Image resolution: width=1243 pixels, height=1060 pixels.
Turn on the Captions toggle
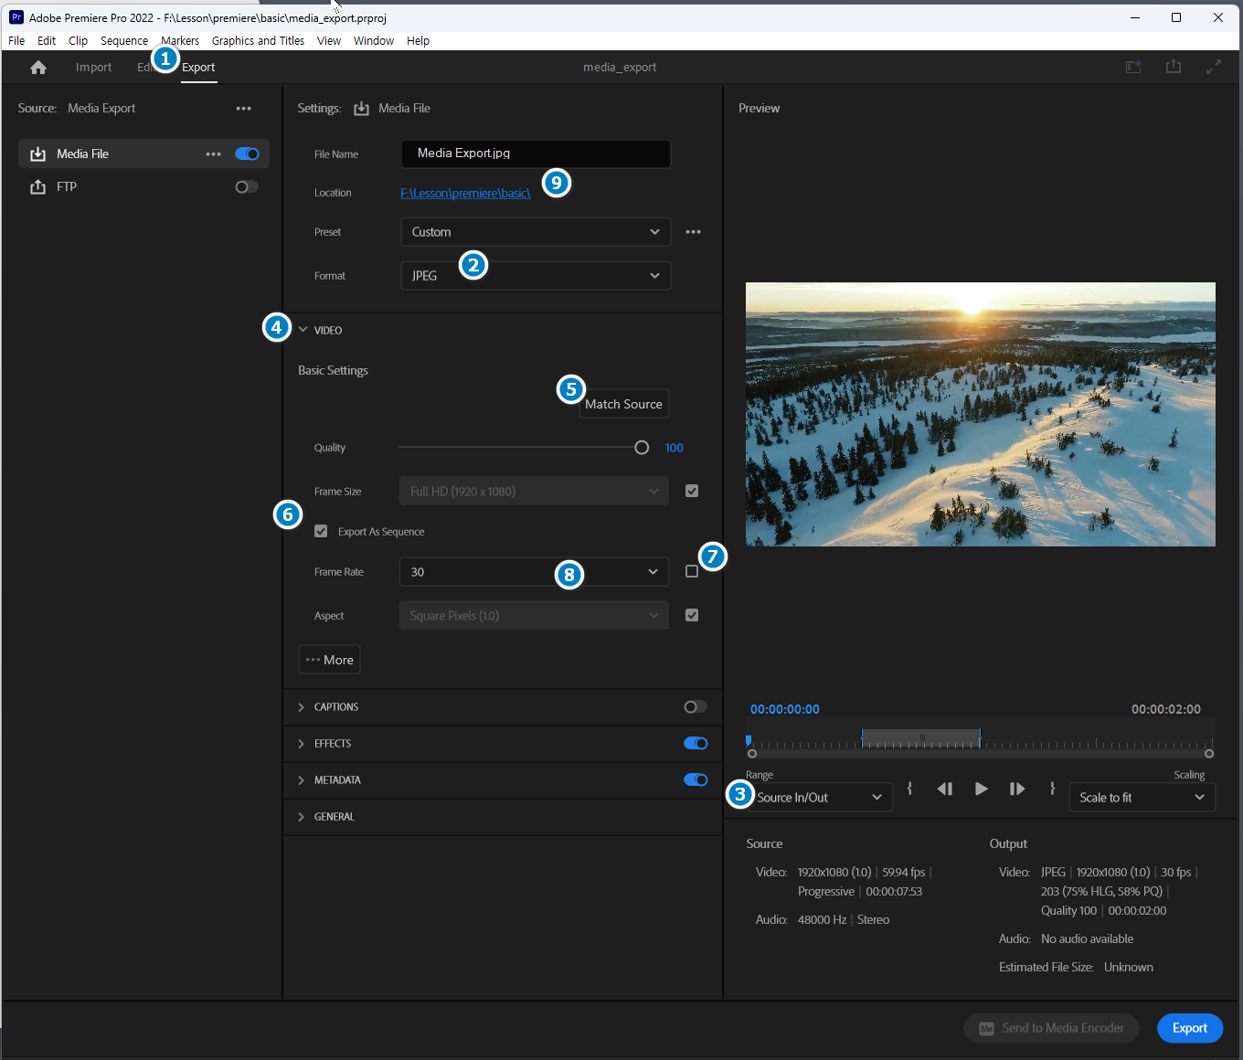[x=695, y=707]
